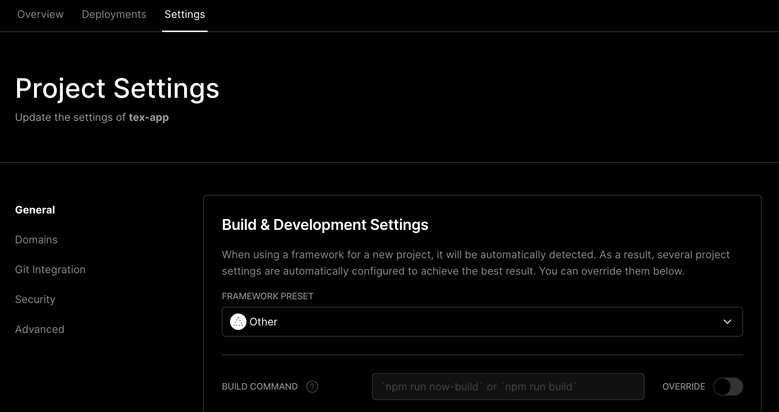Open the Framework Preset combo box showing Other
Screen dimensions: 779x412
coord(482,322)
